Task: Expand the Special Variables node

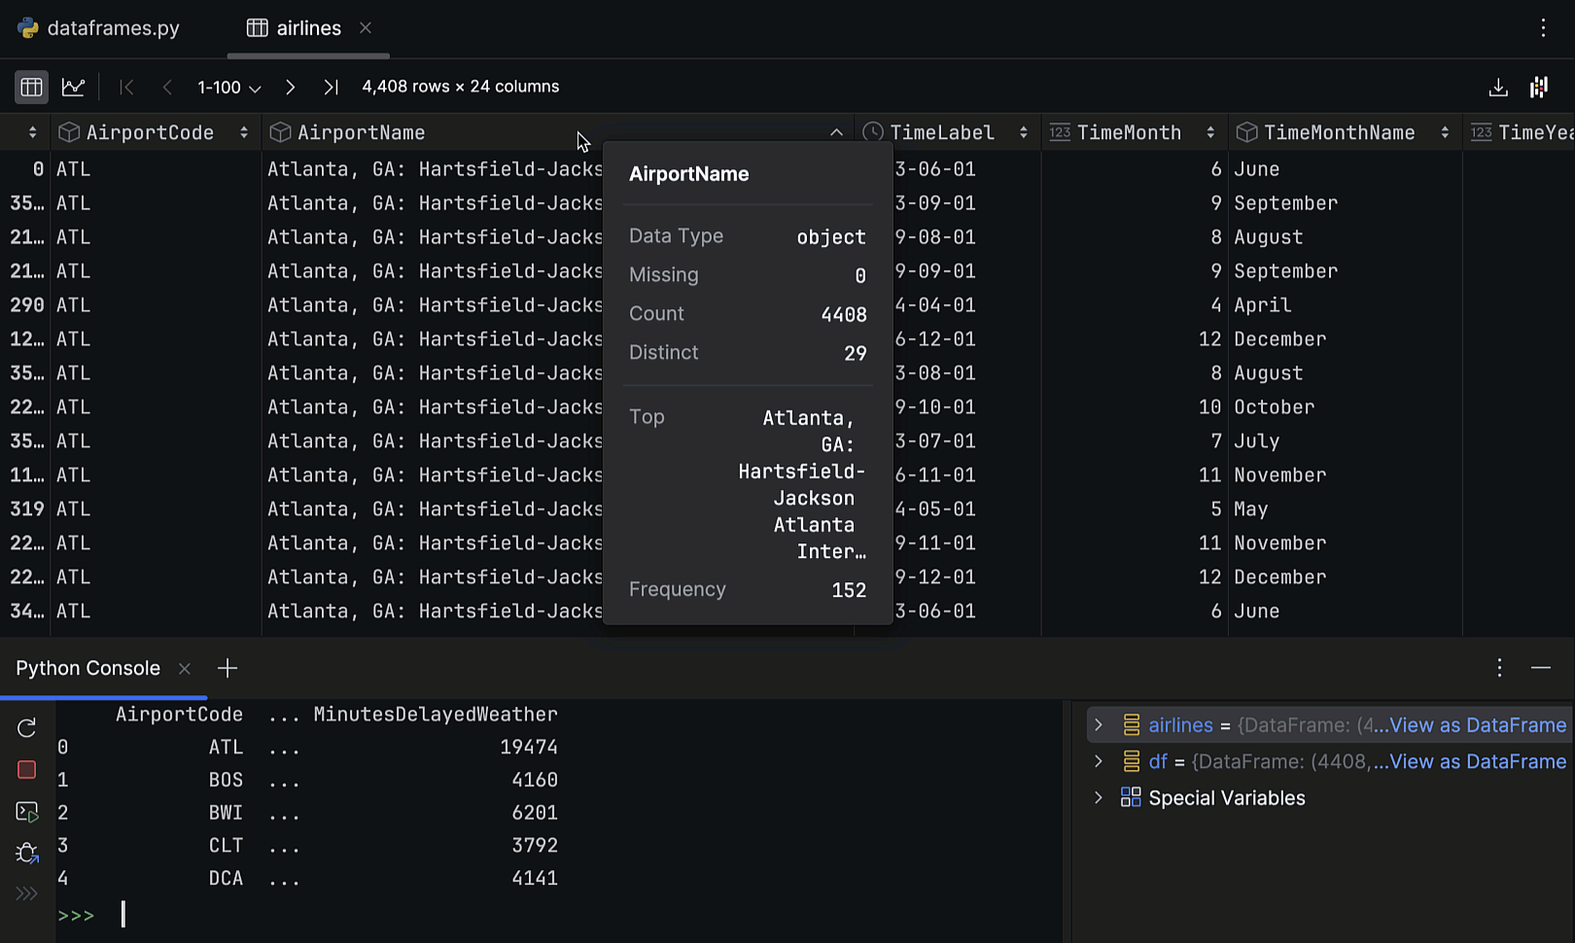Action: point(1099,797)
